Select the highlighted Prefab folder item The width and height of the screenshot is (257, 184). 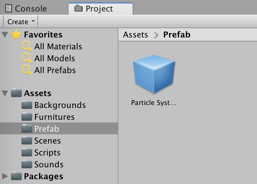59,129
